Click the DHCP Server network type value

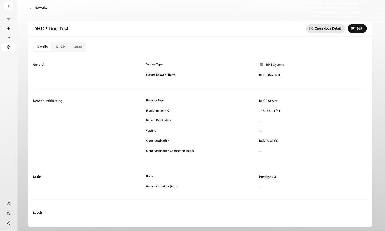tap(268, 101)
